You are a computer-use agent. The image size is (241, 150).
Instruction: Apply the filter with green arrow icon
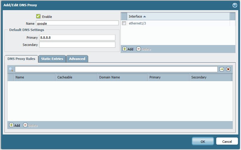click(222, 69)
